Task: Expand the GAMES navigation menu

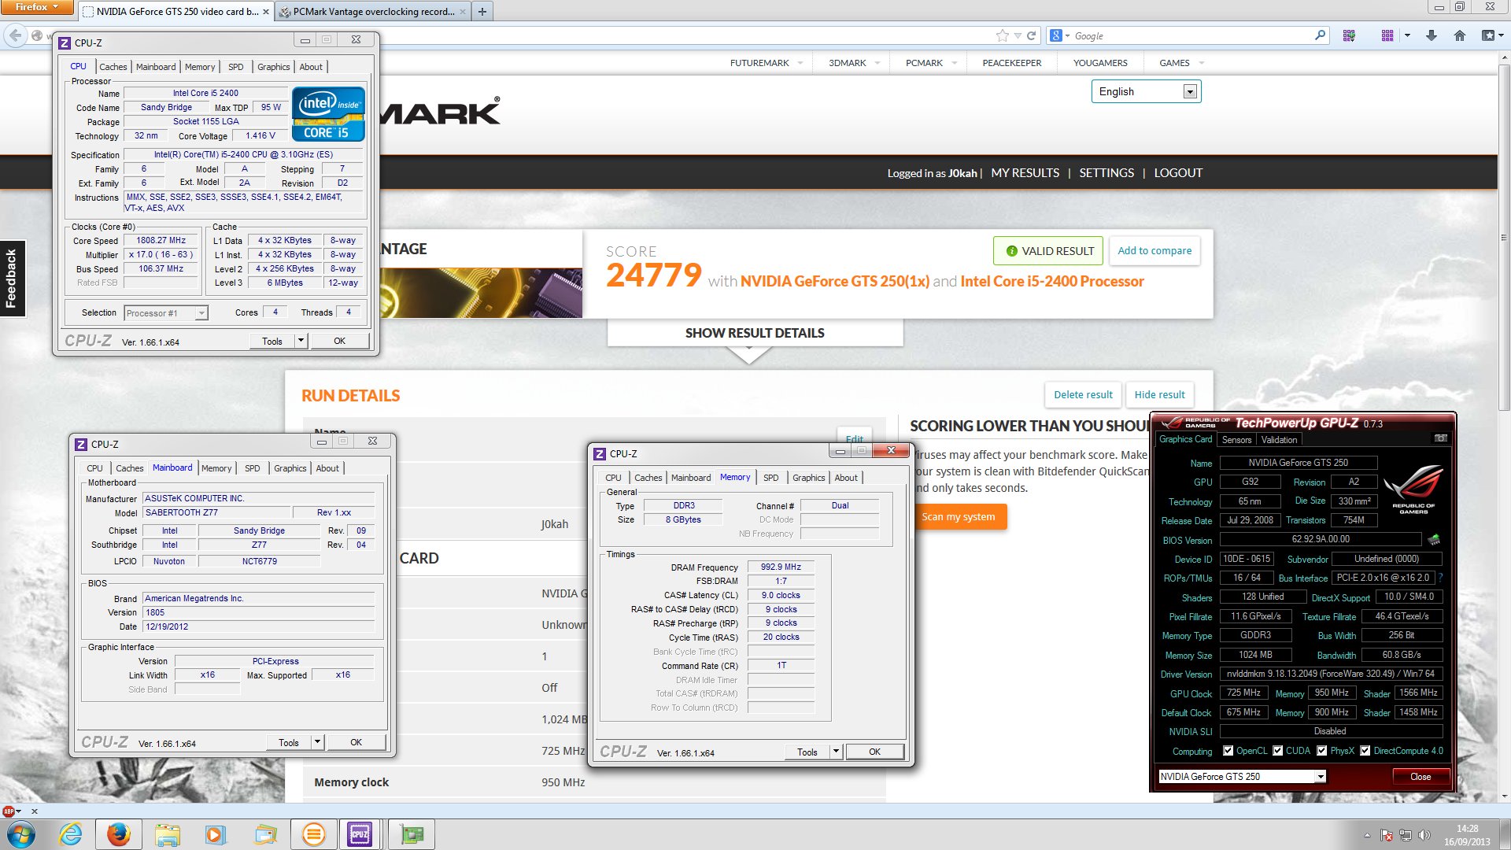Action: (1181, 63)
